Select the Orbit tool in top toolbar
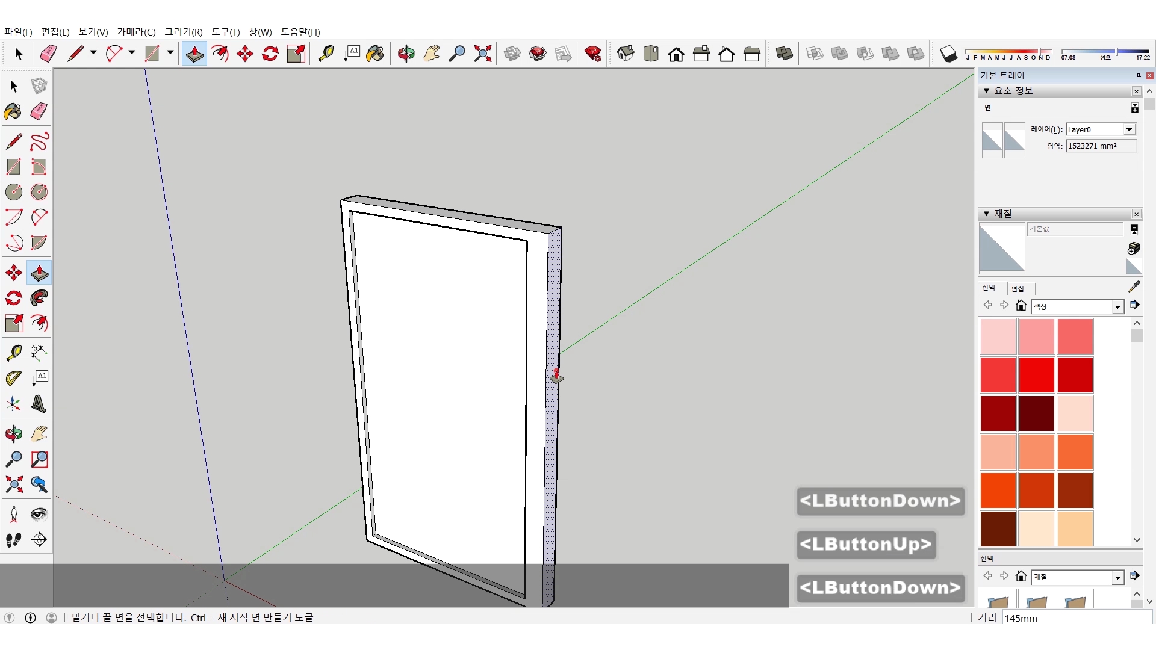The height and width of the screenshot is (650, 1156). (406, 54)
